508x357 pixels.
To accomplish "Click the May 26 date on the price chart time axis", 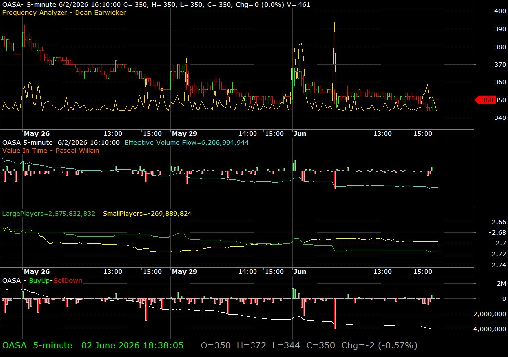I will tap(37, 133).
